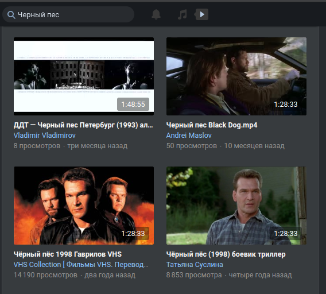Open thumbnail of Черный пес Black Dog.mp4
The image size is (326, 294).
point(236,76)
